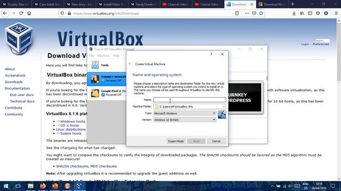Open the notification center icon
The image size is (341, 191).
[332, 186]
